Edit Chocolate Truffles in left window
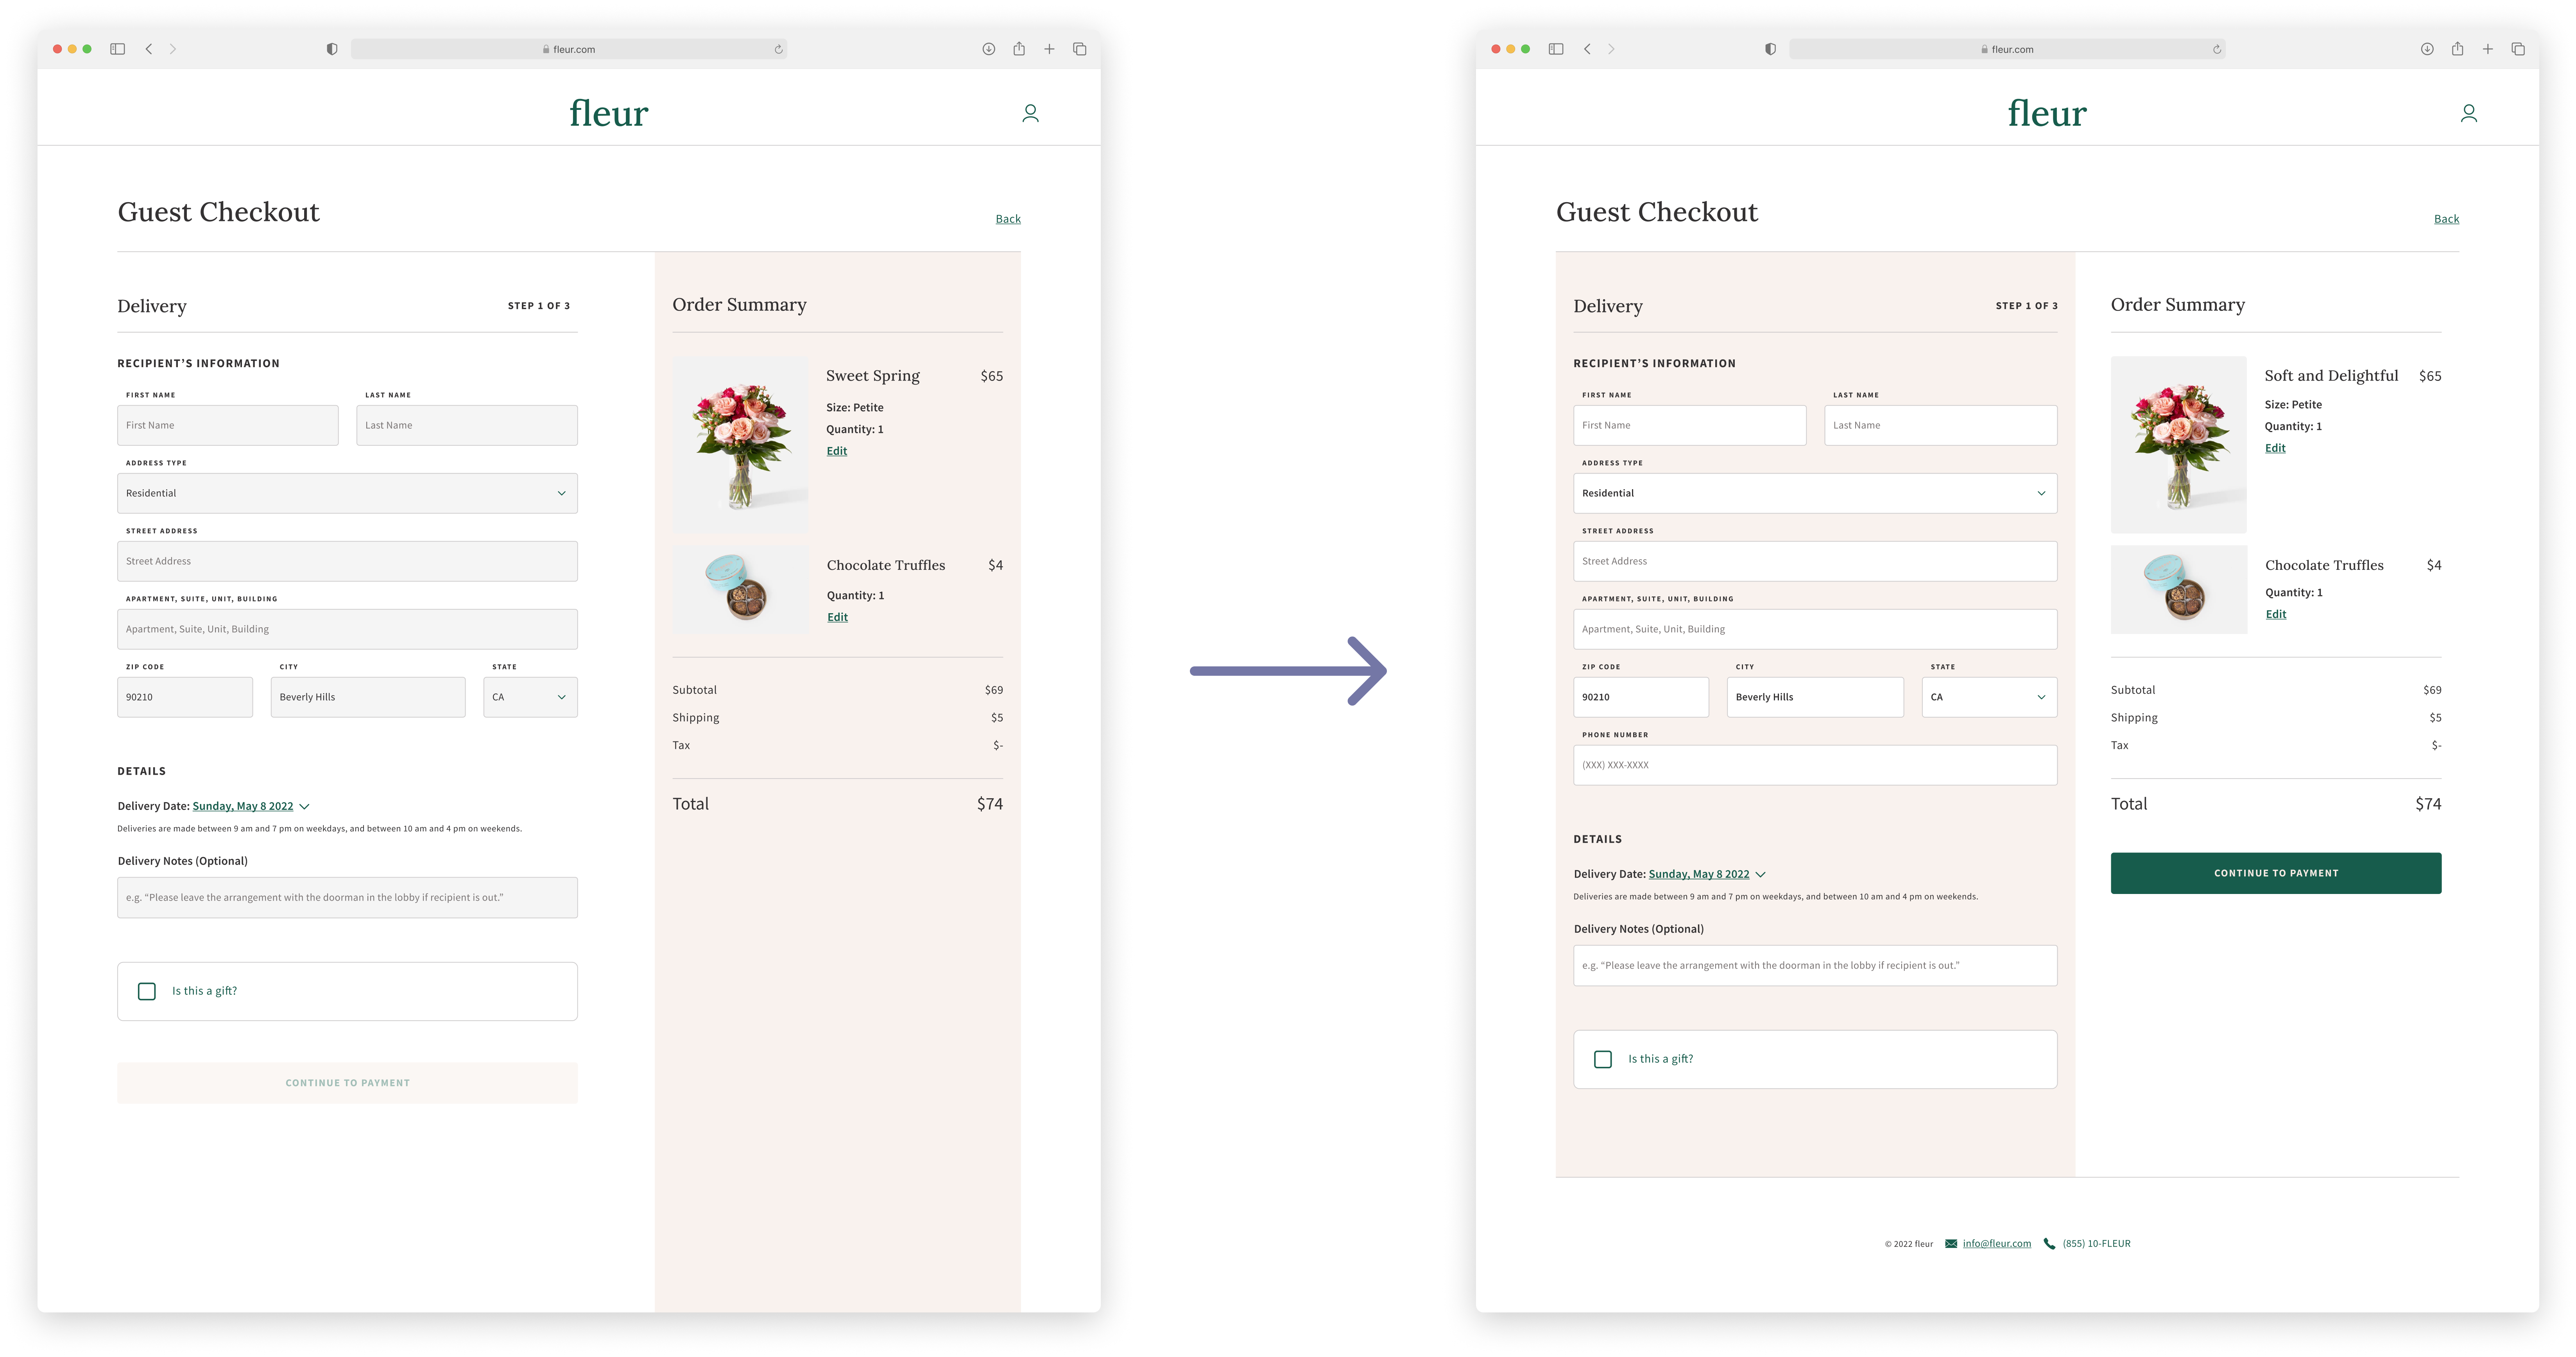The height and width of the screenshot is (1357, 2576). (x=837, y=617)
